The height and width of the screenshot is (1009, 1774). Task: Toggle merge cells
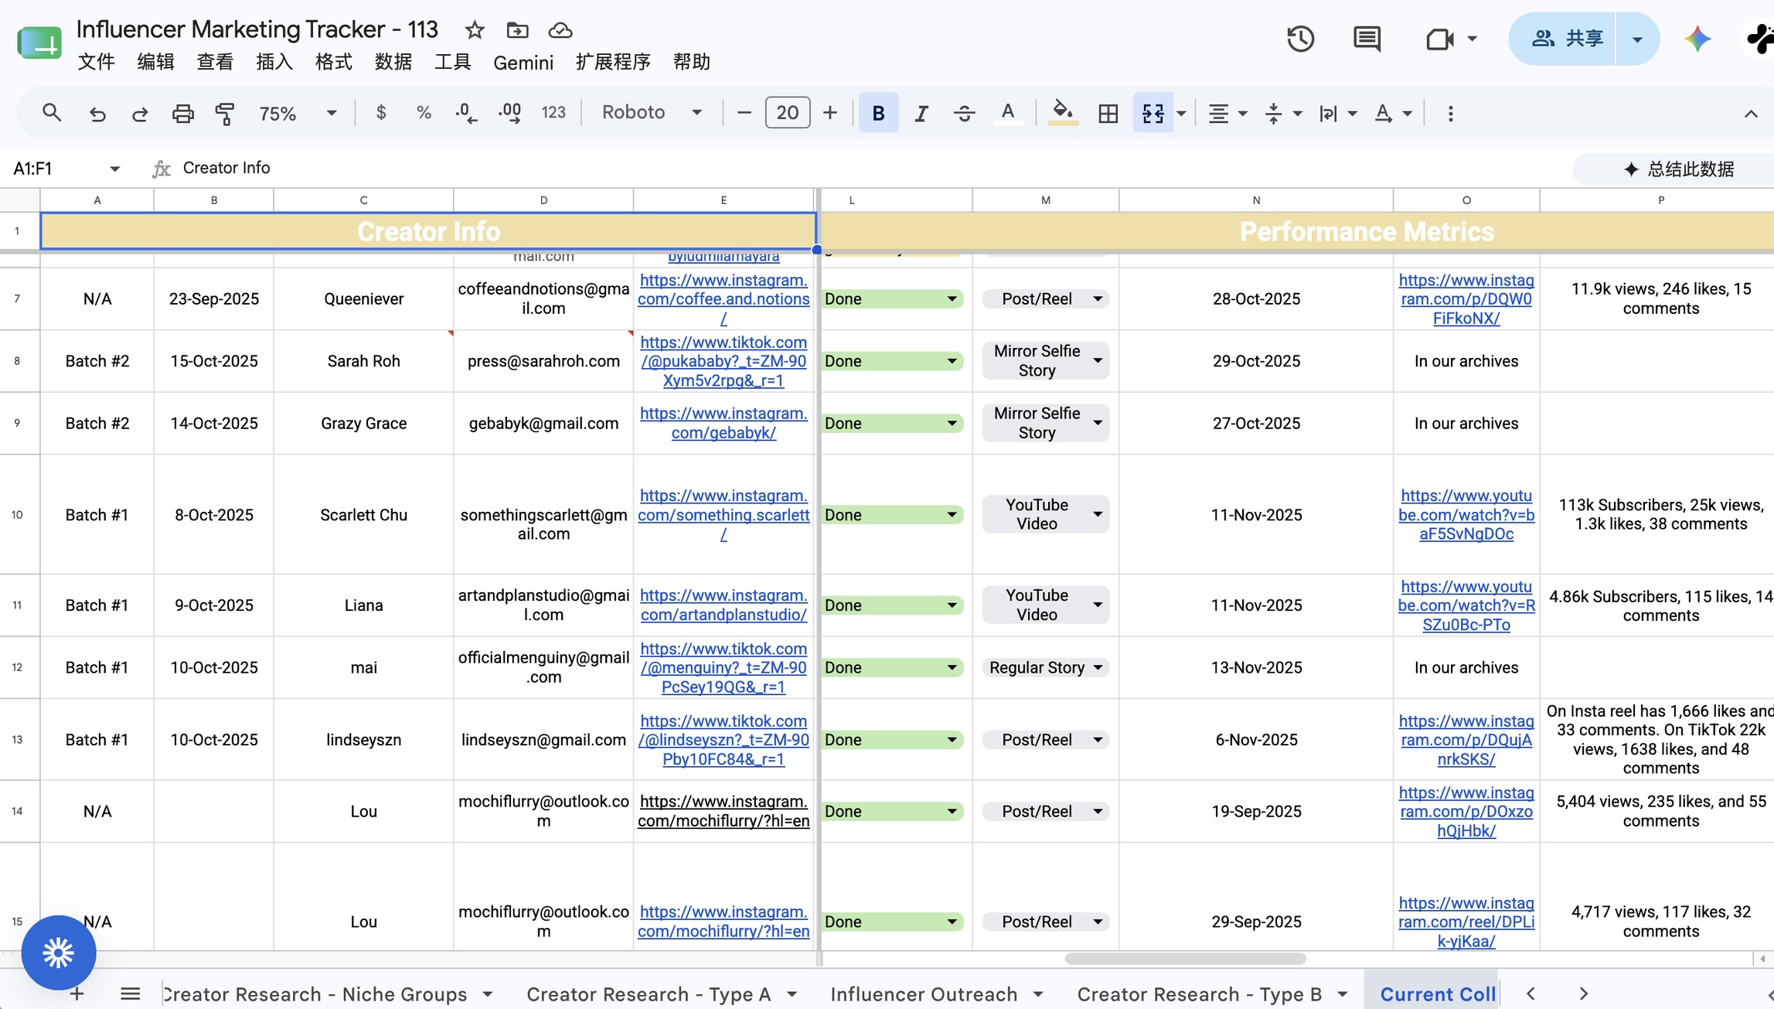tap(1153, 114)
